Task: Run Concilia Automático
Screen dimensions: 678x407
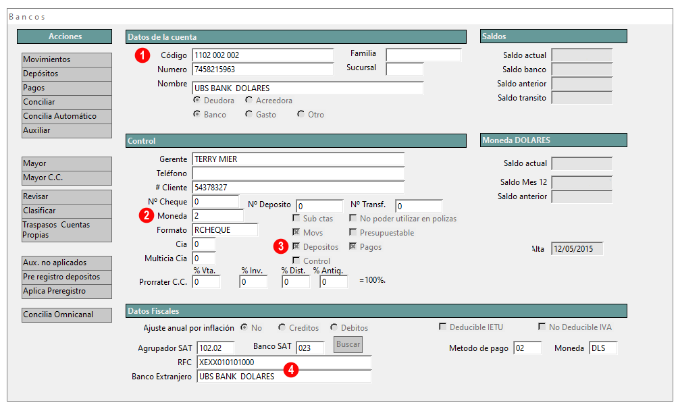Action: (x=67, y=117)
